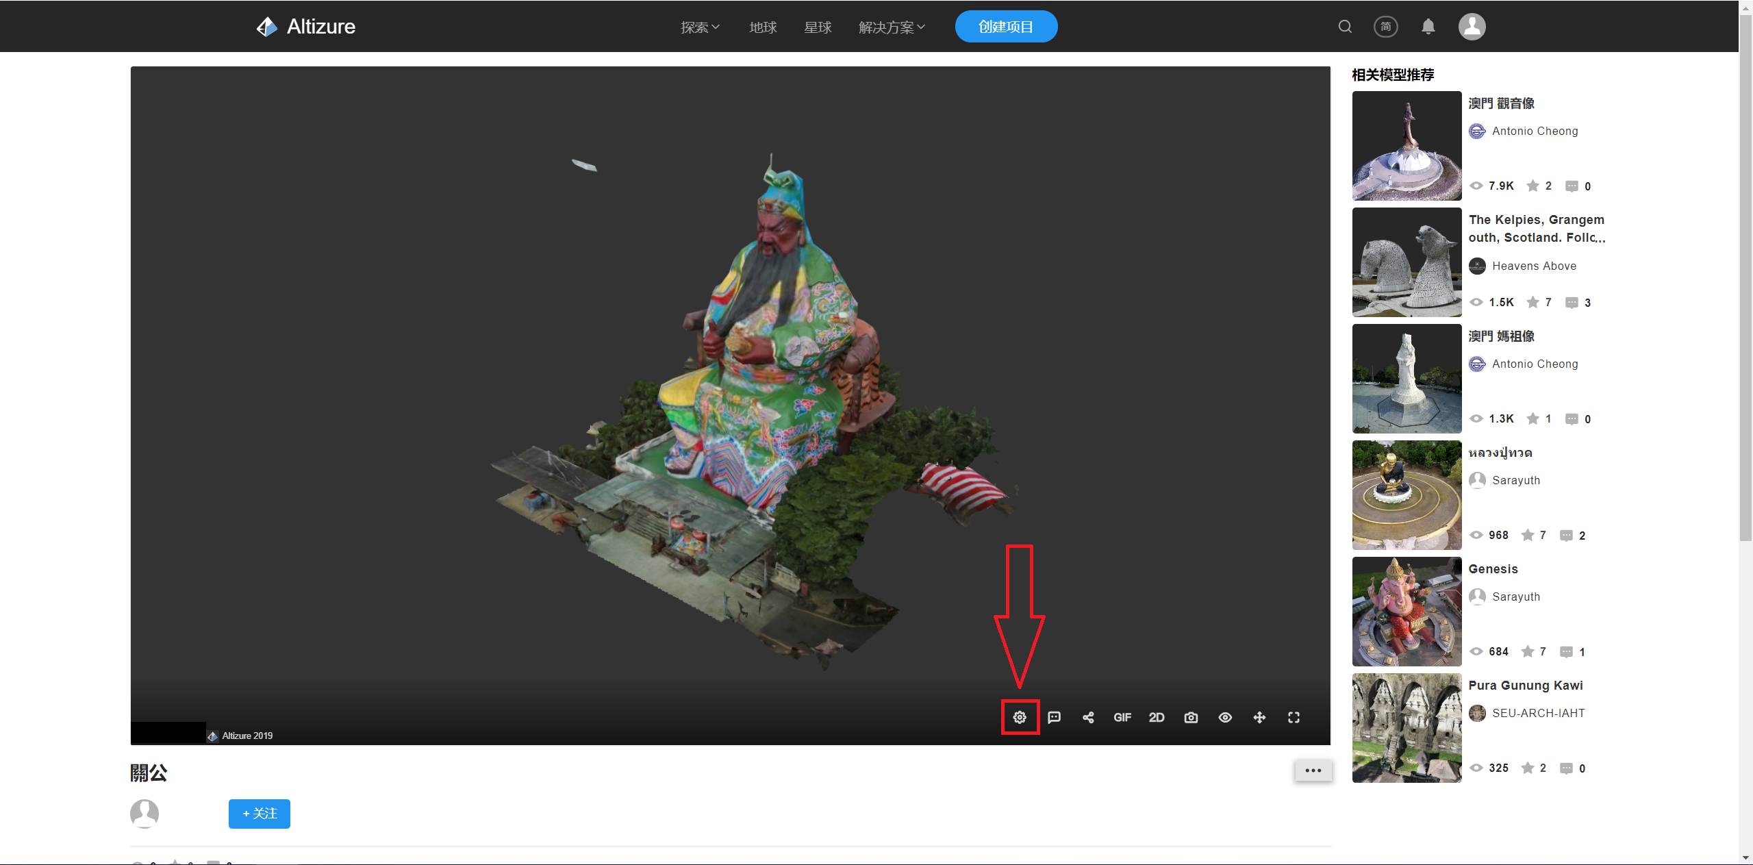Toggle the eye visibility icon in viewer
1753x865 pixels.
coord(1225,717)
